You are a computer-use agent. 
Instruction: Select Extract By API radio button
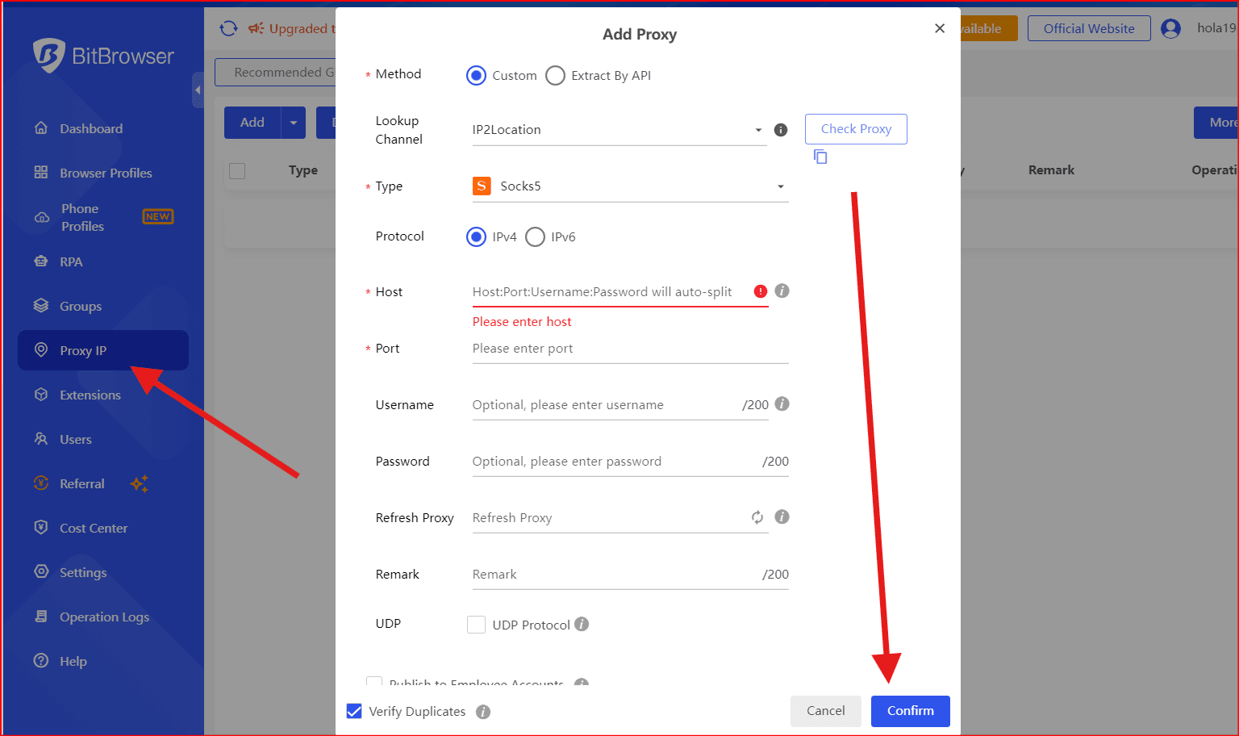tap(555, 76)
